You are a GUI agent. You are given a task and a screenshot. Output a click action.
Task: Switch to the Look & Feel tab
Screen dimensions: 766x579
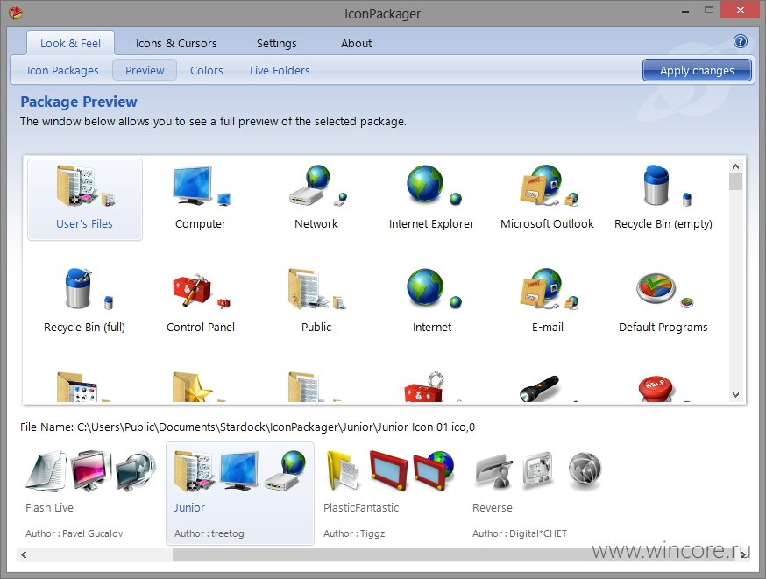[70, 43]
